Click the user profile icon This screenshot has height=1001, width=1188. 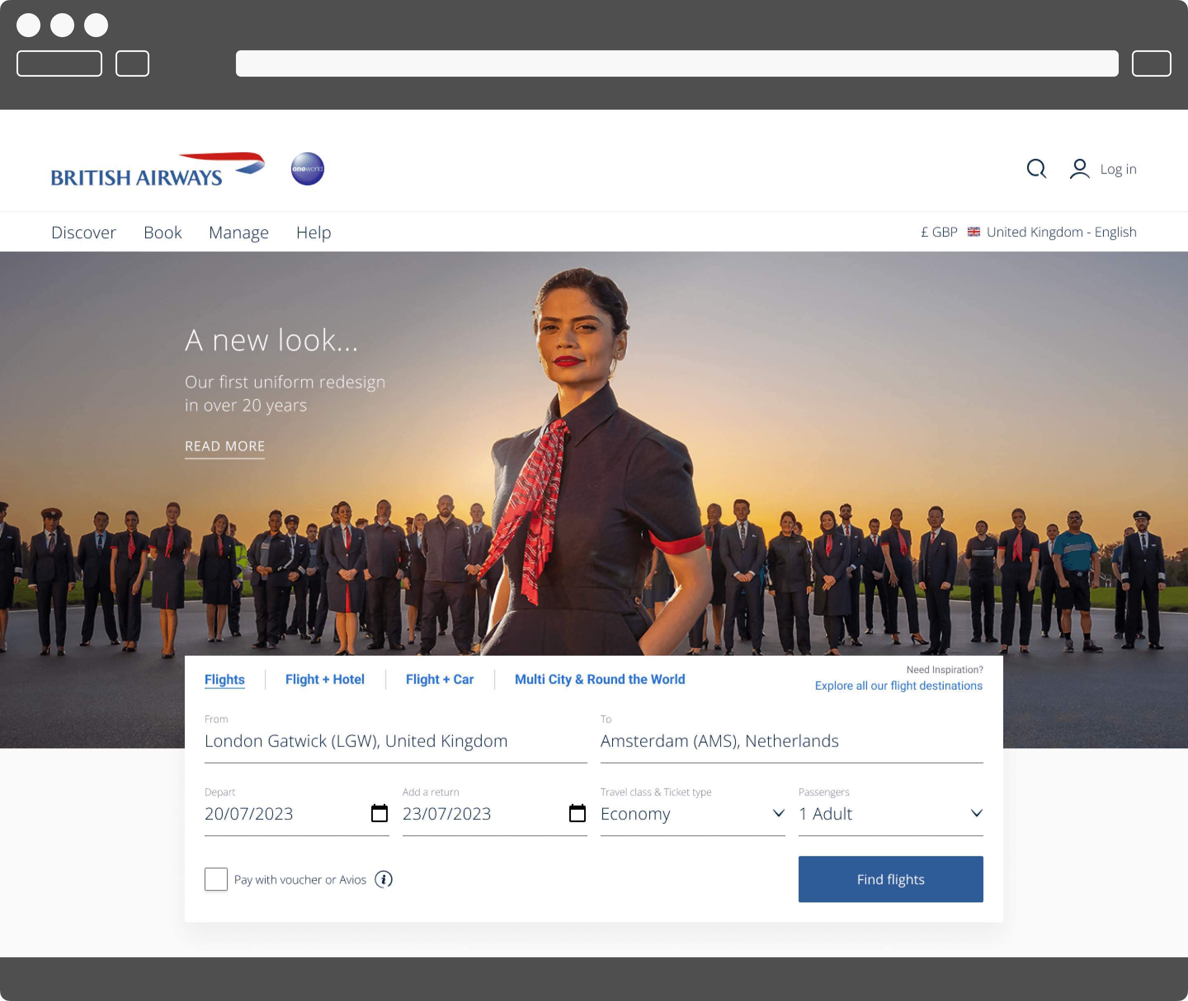tap(1080, 169)
